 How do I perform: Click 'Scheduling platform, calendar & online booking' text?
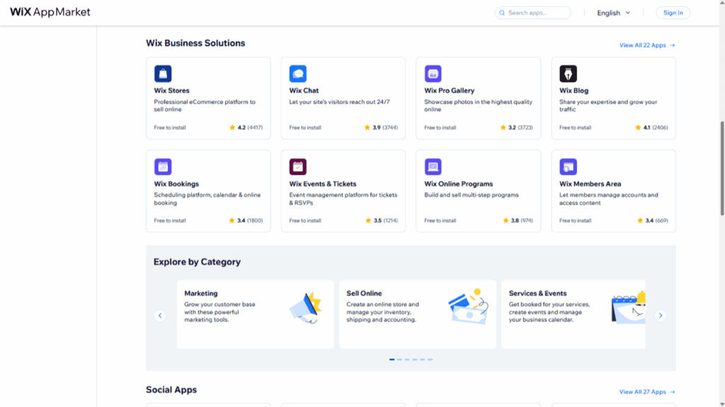click(x=207, y=199)
